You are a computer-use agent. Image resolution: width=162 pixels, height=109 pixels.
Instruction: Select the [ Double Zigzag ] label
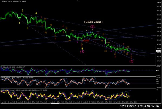[93, 22]
